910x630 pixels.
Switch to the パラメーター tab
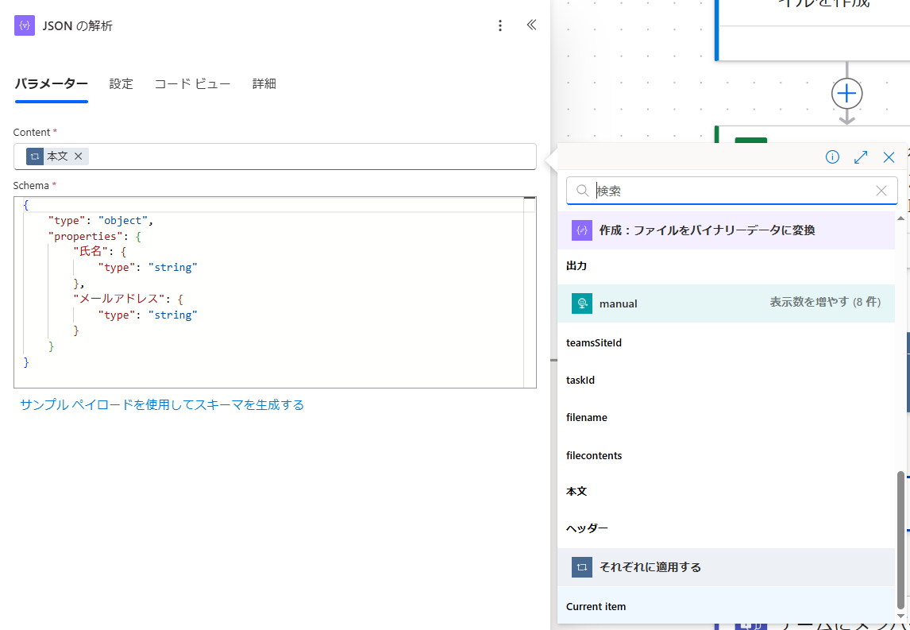pyautogui.click(x=51, y=83)
